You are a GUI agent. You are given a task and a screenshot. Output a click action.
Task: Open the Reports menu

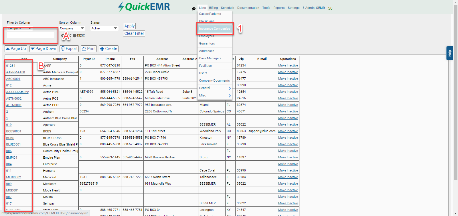pyautogui.click(x=279, y=8)
